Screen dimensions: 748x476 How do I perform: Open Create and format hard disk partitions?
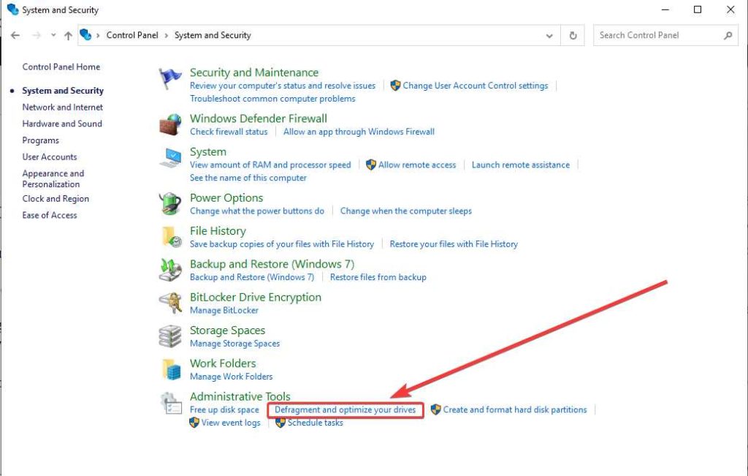tap(515, 410)
